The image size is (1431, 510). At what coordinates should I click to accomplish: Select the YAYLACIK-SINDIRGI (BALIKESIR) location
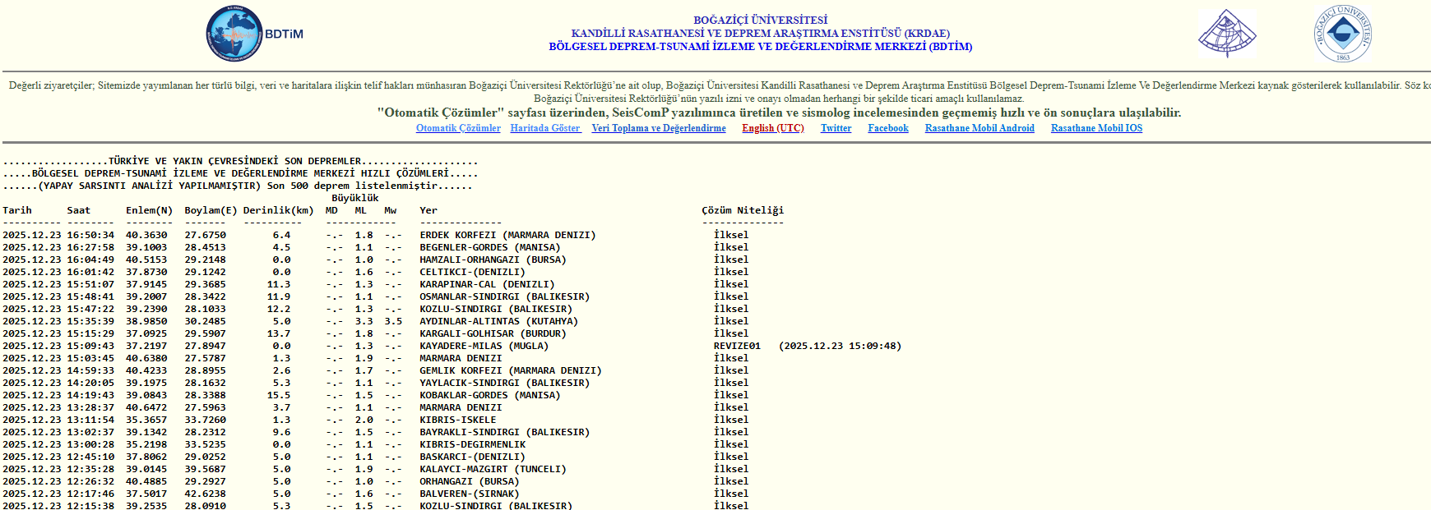[x=504, y=383]
